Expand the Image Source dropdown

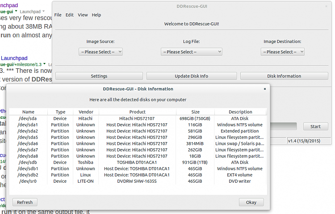tap(100, 52)
